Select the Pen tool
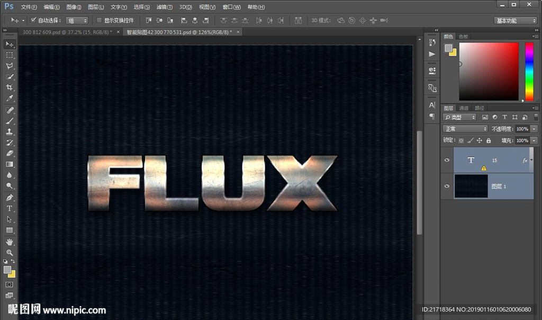Screen dimensions: 542x320 (10, 197)
